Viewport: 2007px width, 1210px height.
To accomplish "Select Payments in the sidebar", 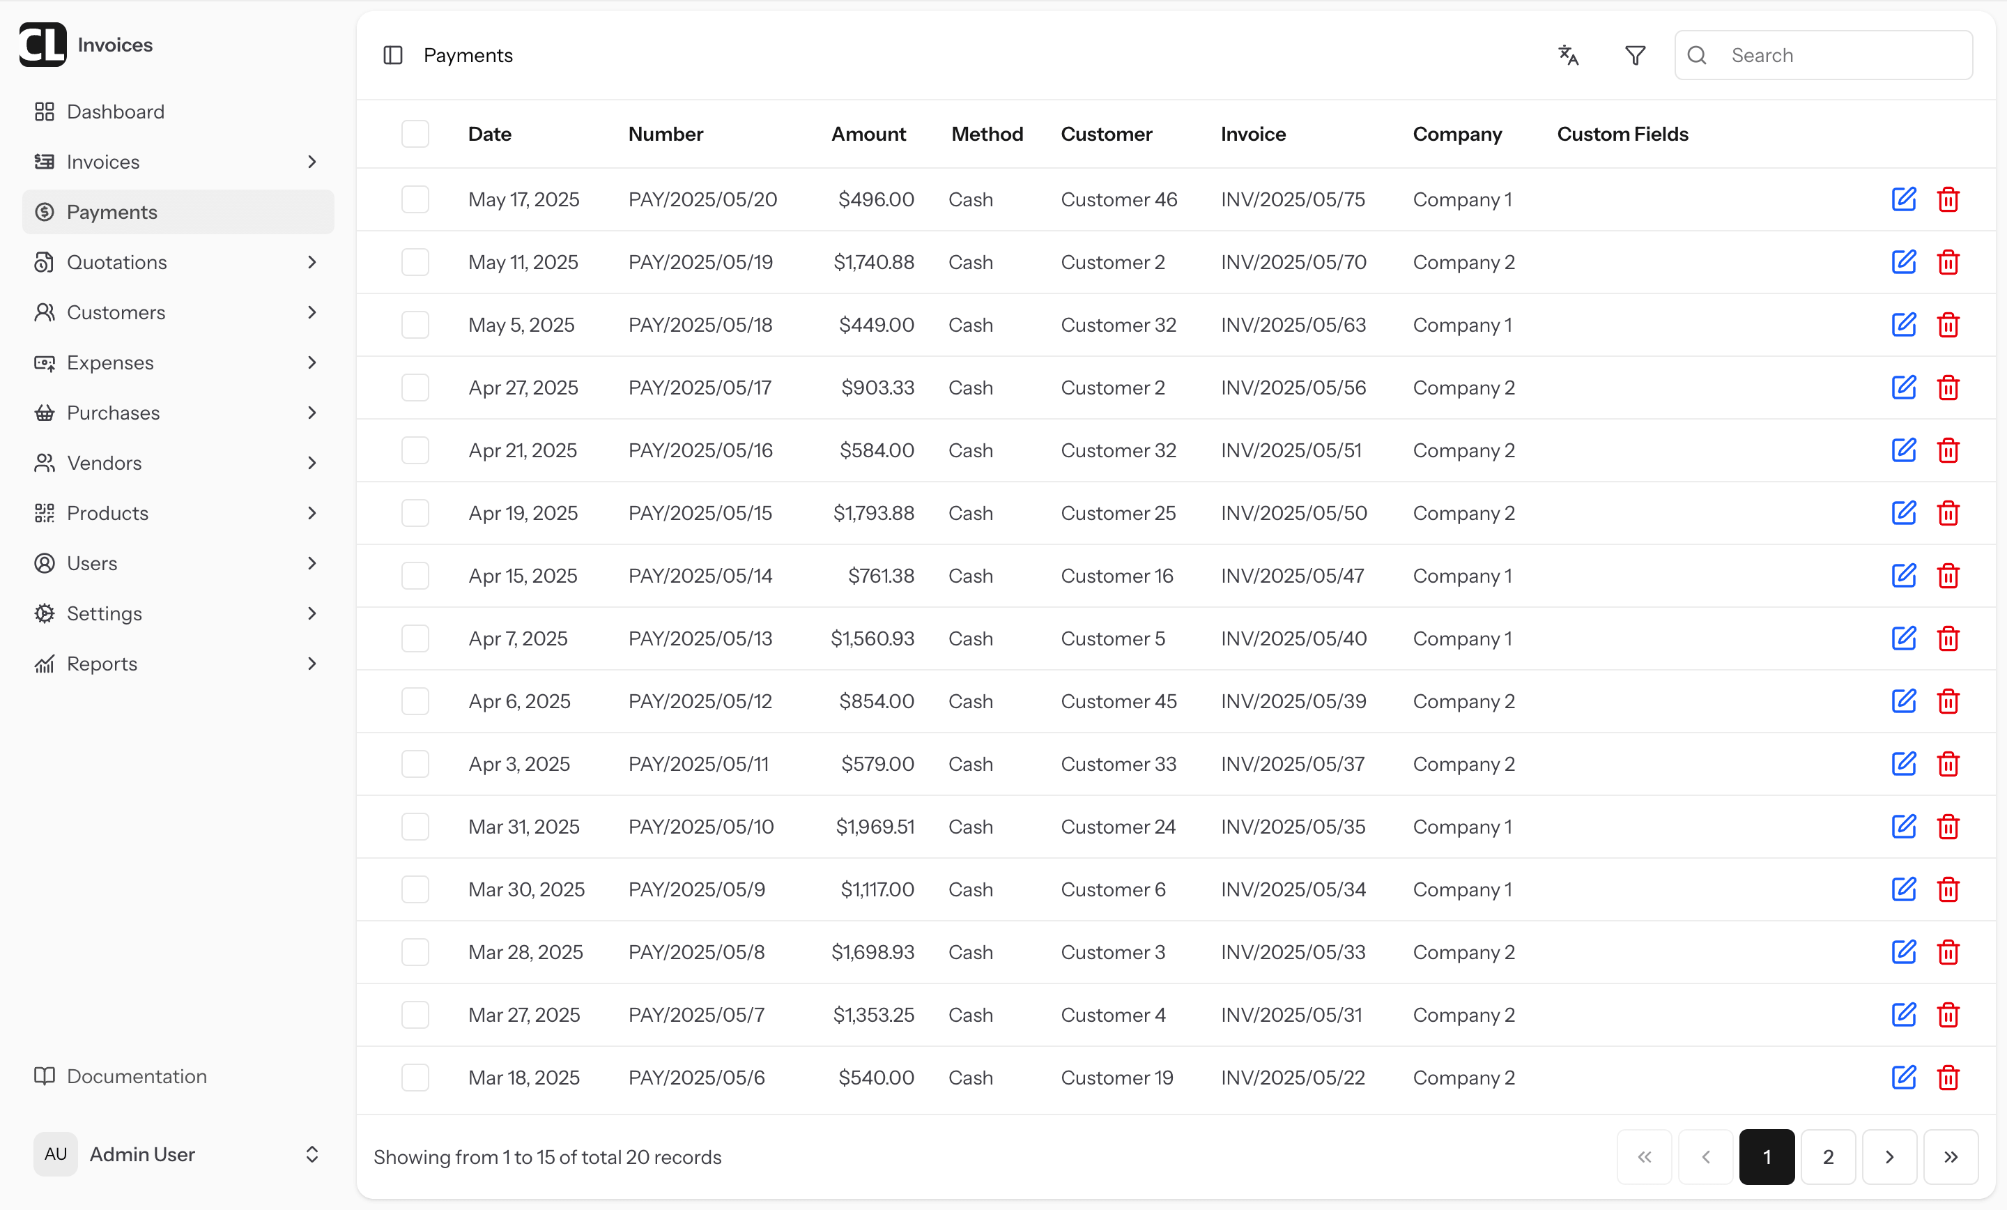I will coord(178,212).
